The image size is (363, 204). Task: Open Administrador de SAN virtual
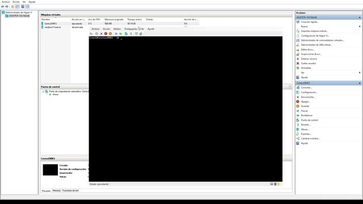316,45
